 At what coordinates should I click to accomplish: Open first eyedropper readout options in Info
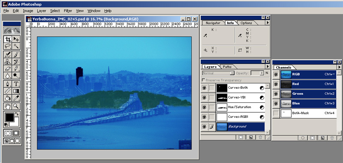(205, 35)
